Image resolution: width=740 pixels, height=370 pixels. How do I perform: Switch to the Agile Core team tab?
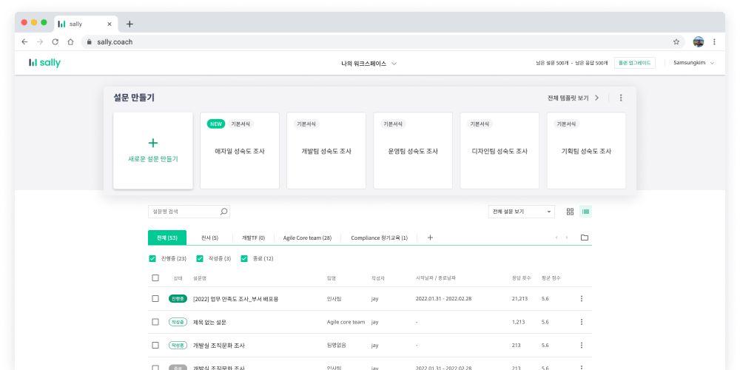(307, 238)
